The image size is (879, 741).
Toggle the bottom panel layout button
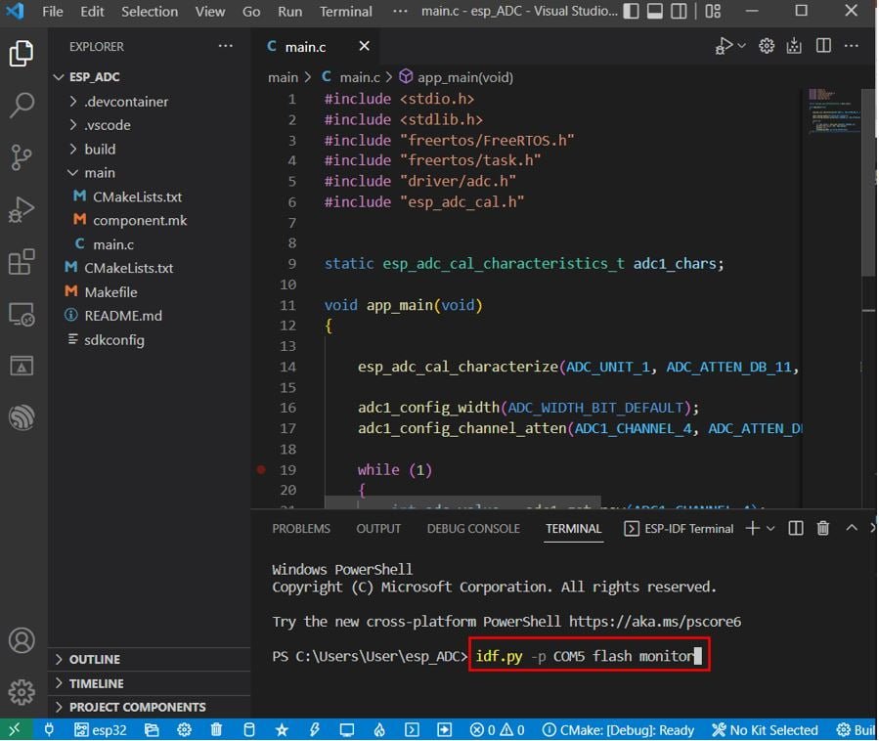coord(655,11)
